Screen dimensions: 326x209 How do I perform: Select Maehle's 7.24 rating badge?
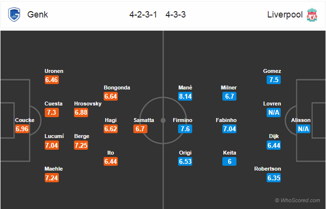point(52,178)
